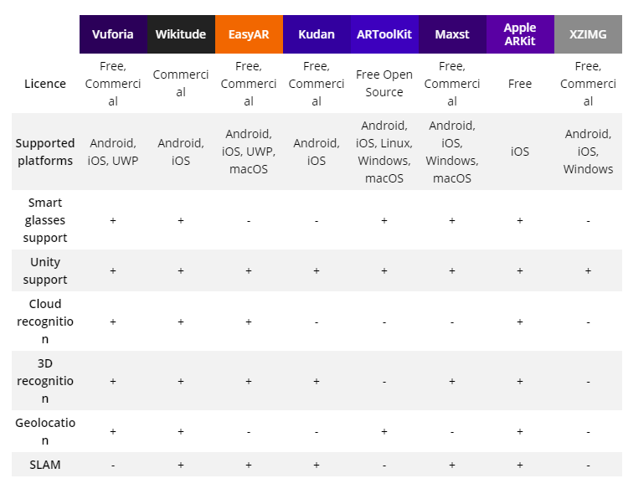
Task: Click the Geolocation row label
Action: 45,431
